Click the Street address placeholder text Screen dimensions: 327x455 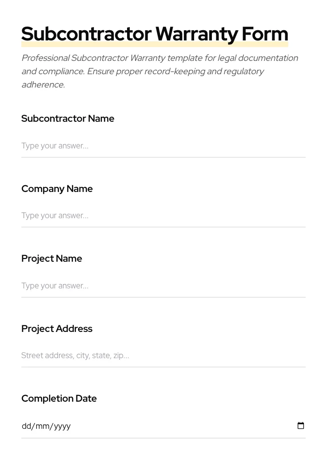click(x=75, y=355)
